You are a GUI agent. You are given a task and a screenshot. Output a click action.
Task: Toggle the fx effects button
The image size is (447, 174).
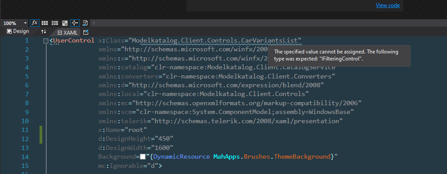(35, 23)
